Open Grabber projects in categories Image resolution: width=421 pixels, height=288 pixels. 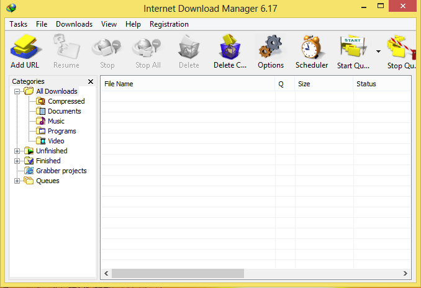coord(61,171)
